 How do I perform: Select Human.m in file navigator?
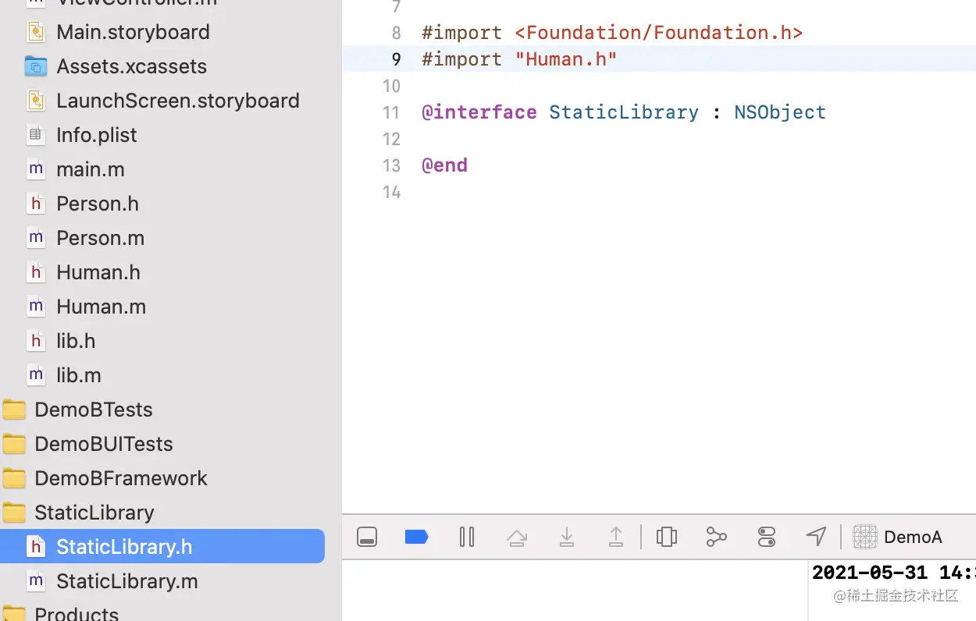pos(101,307)
